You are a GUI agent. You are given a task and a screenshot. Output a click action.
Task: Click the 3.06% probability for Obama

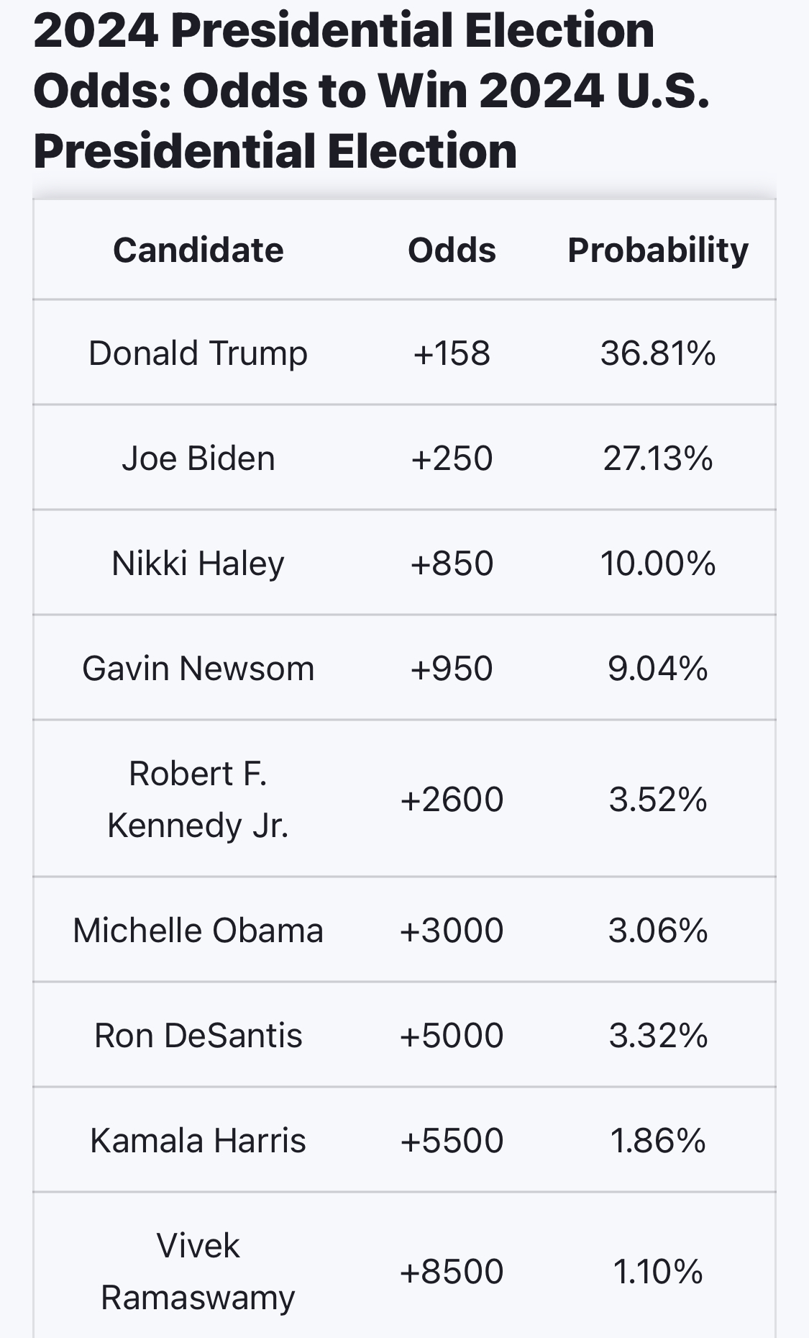tap(658, 931)
